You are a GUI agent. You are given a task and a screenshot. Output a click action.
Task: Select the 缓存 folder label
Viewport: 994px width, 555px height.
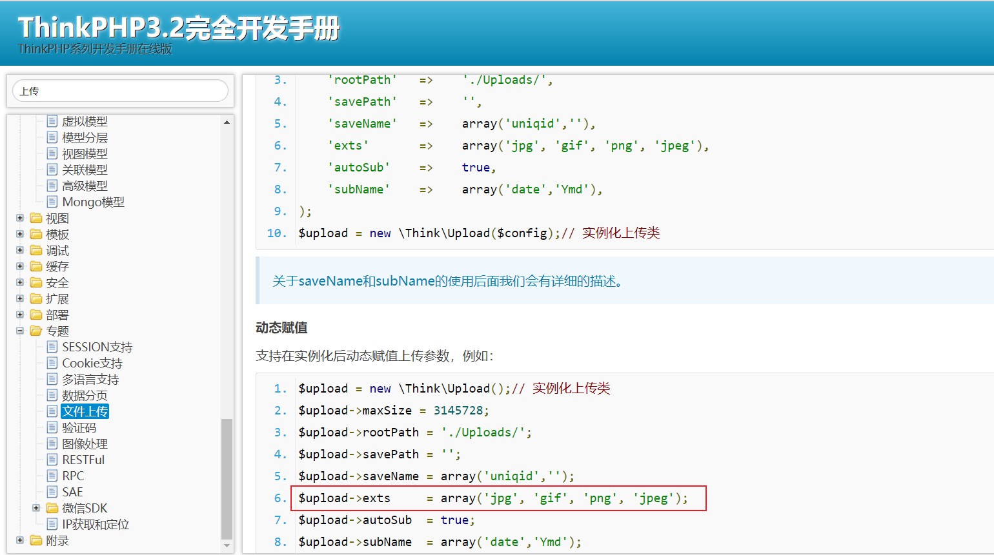(x=57, y=266)
